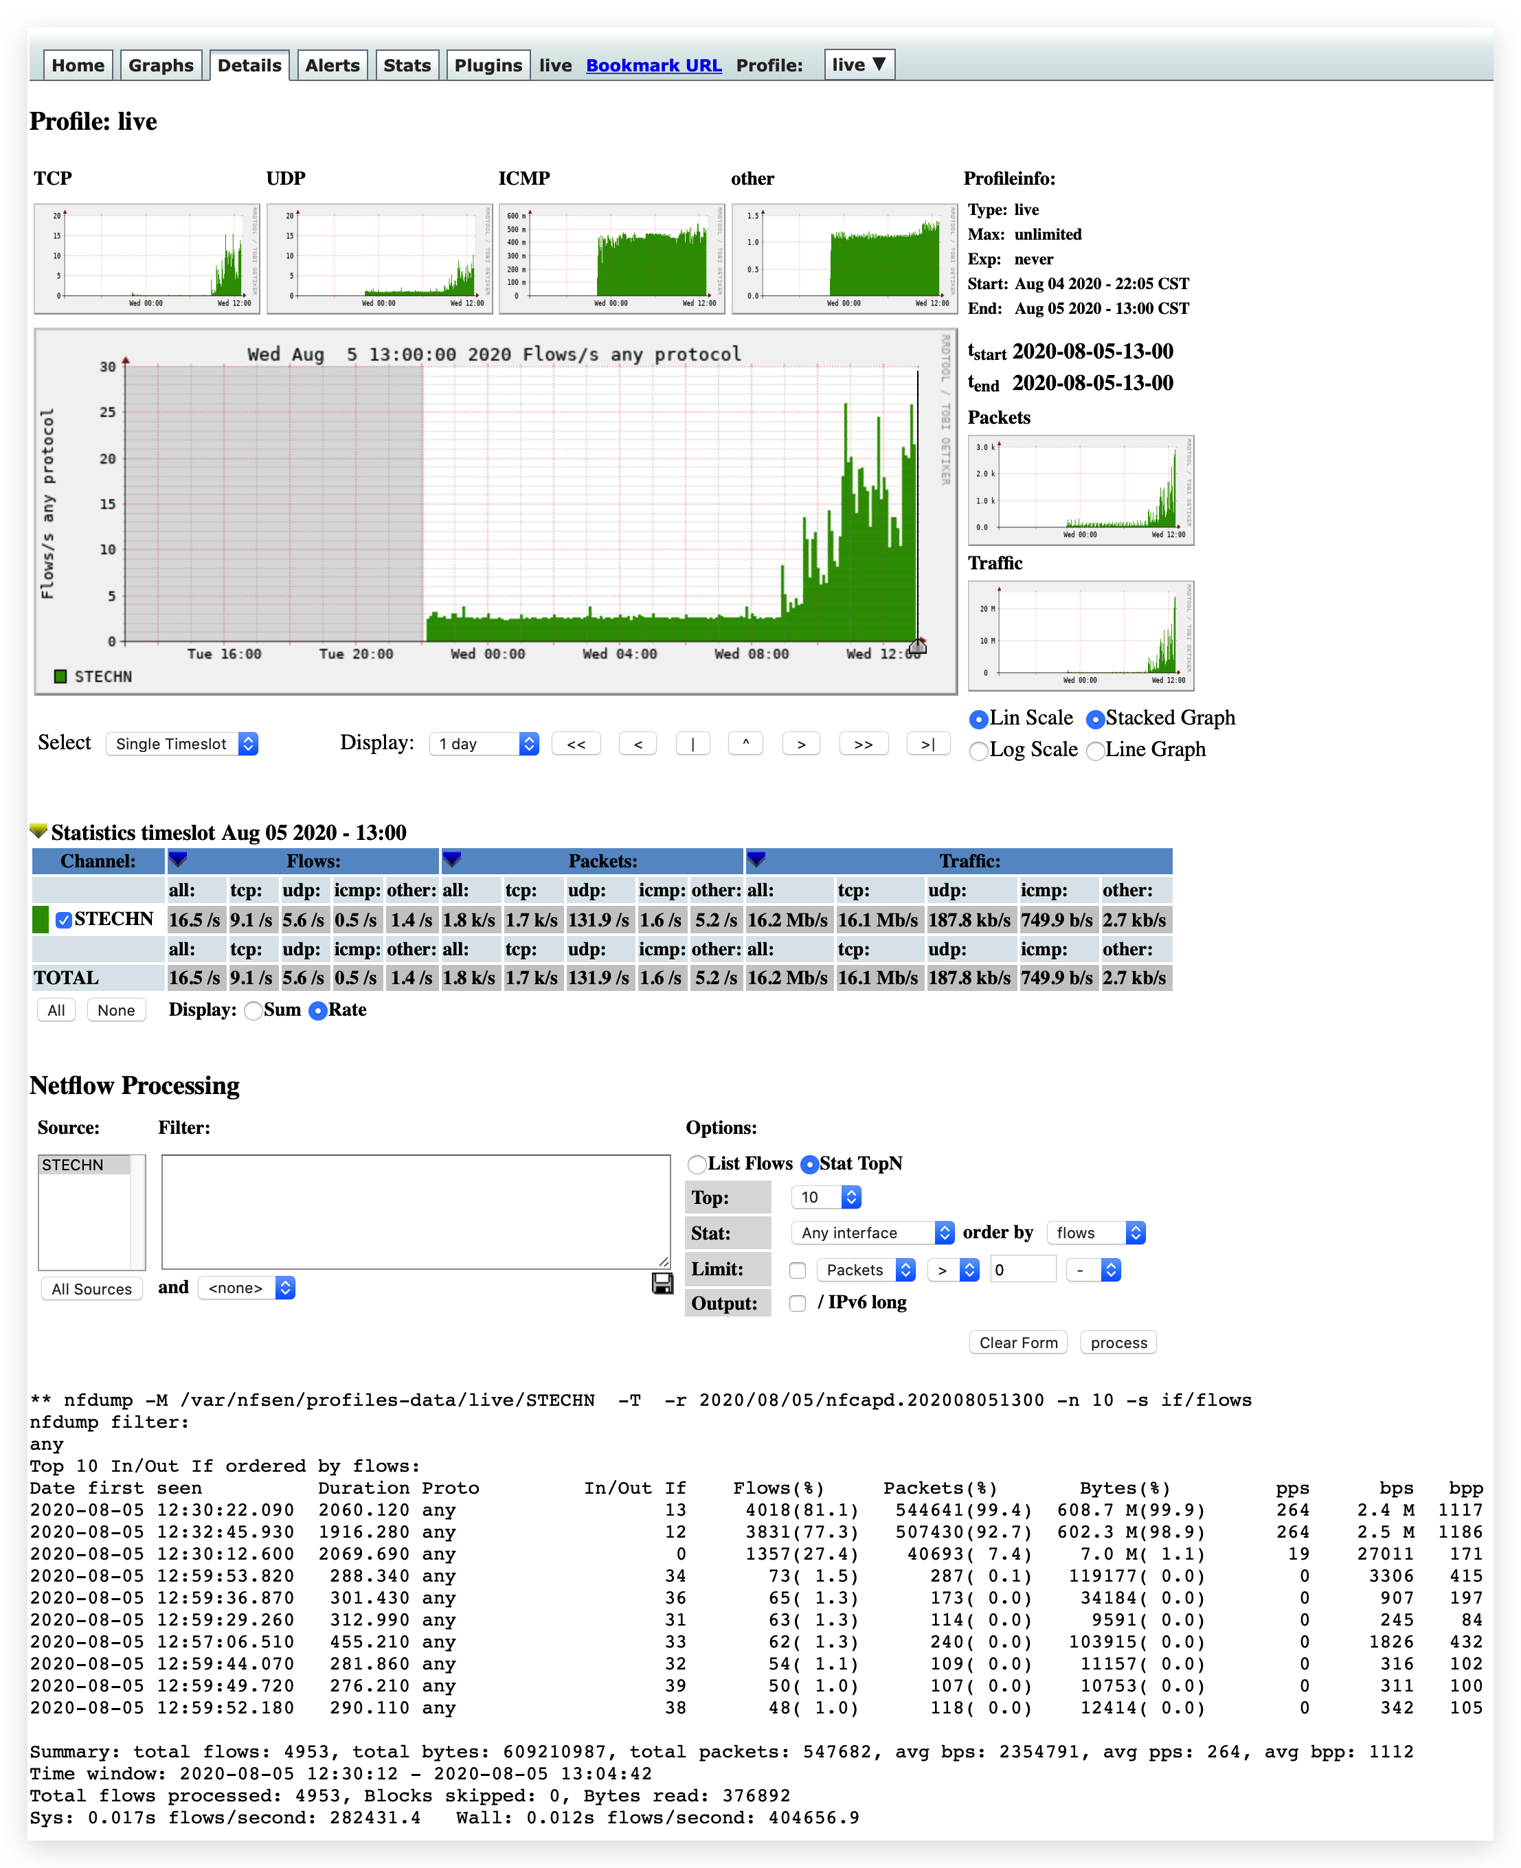Image resolution: width=1521 pixels, height=1868 pixels.
Task: Open the ICMP thumbnail graph
Action: click(x=611, y=258)
